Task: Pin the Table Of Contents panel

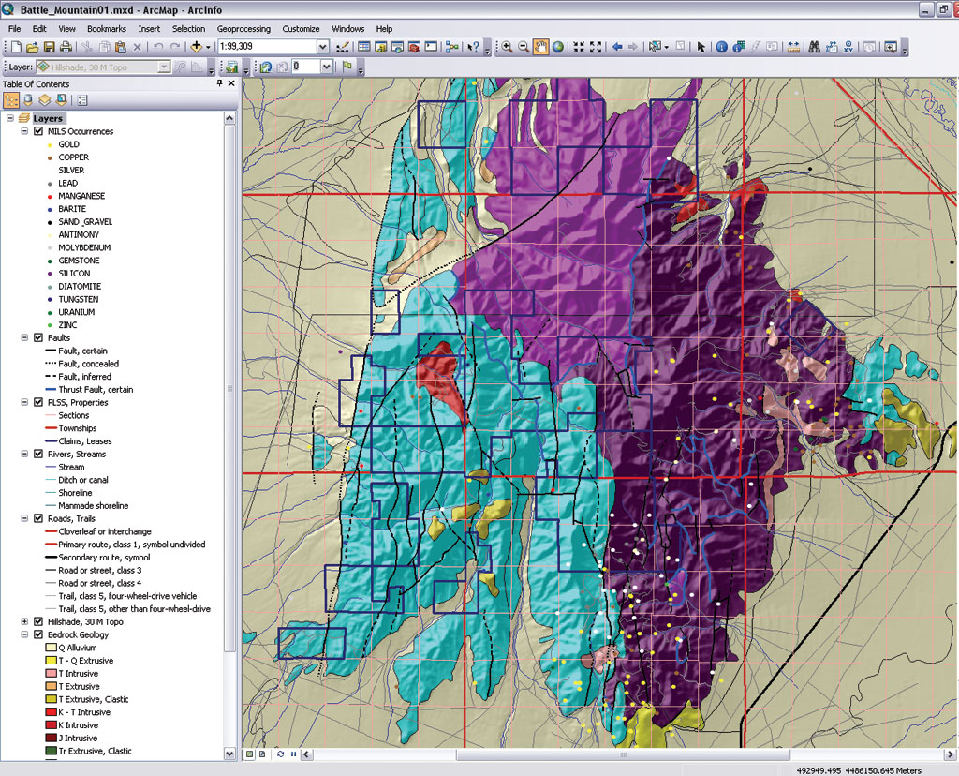Action: 219,83
